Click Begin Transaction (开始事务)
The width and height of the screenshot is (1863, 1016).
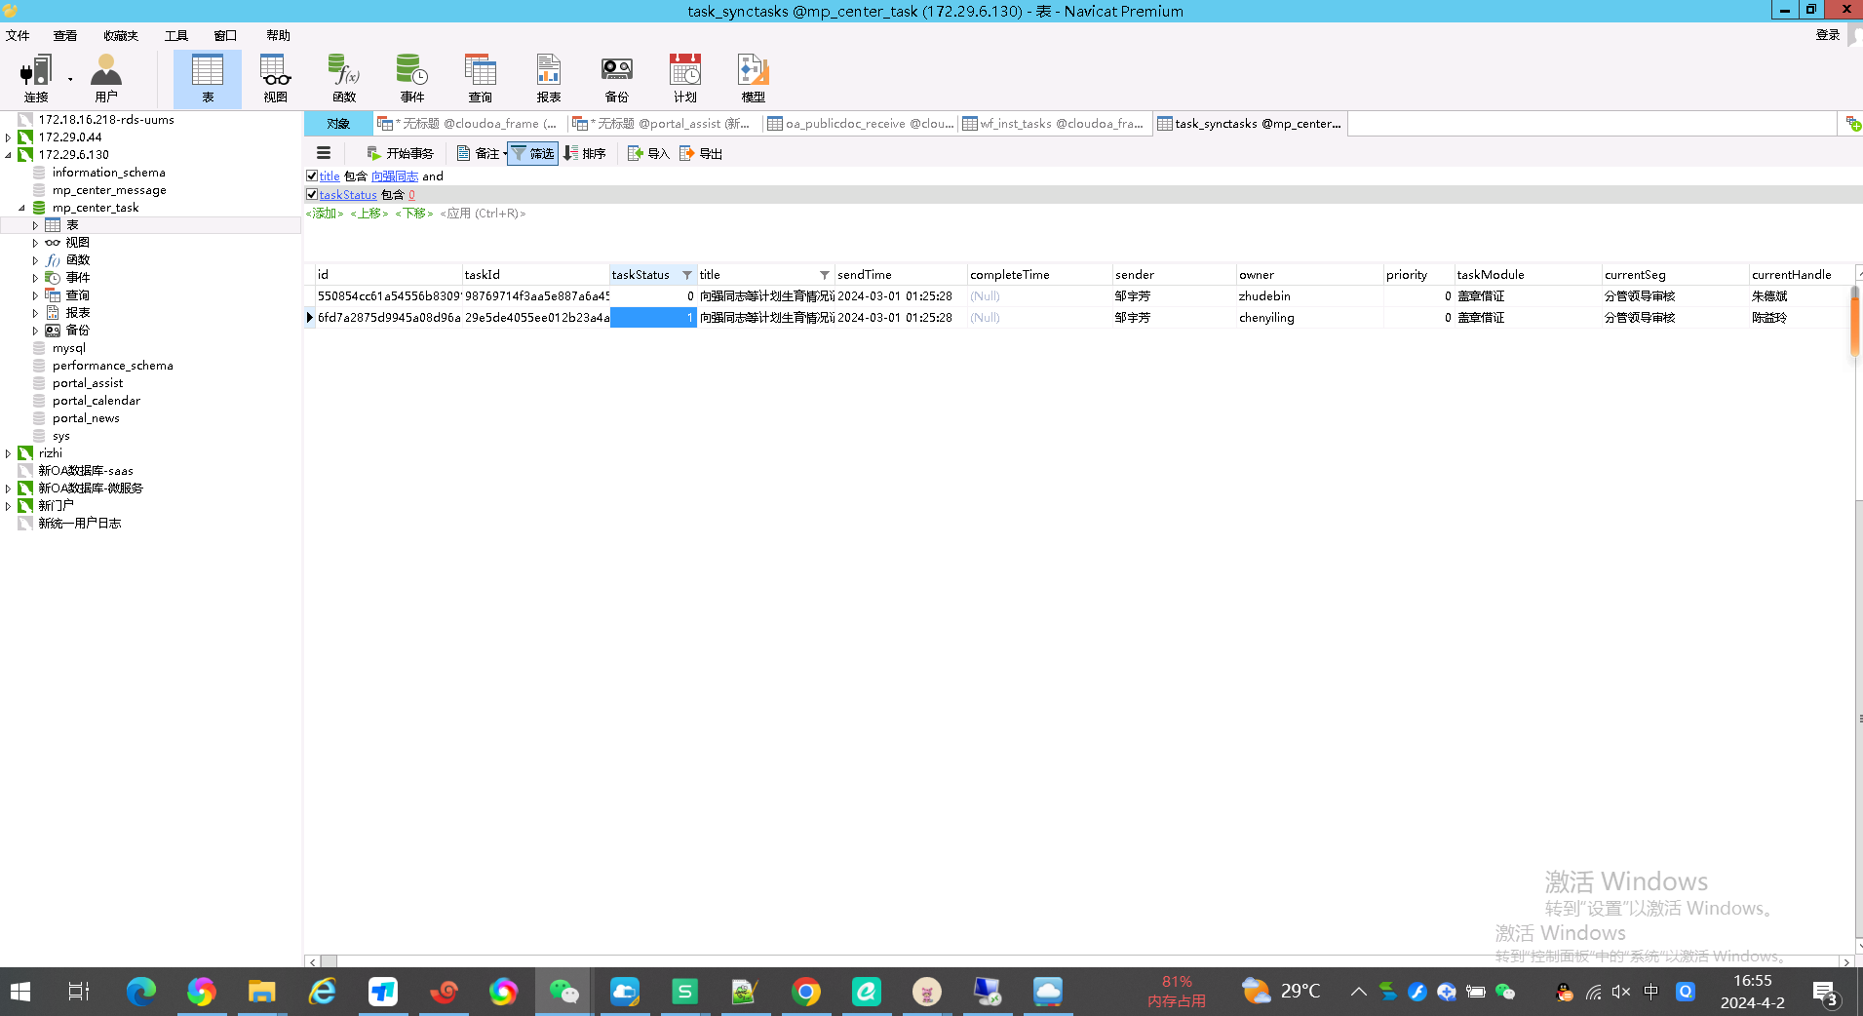[x=400, y=153]
